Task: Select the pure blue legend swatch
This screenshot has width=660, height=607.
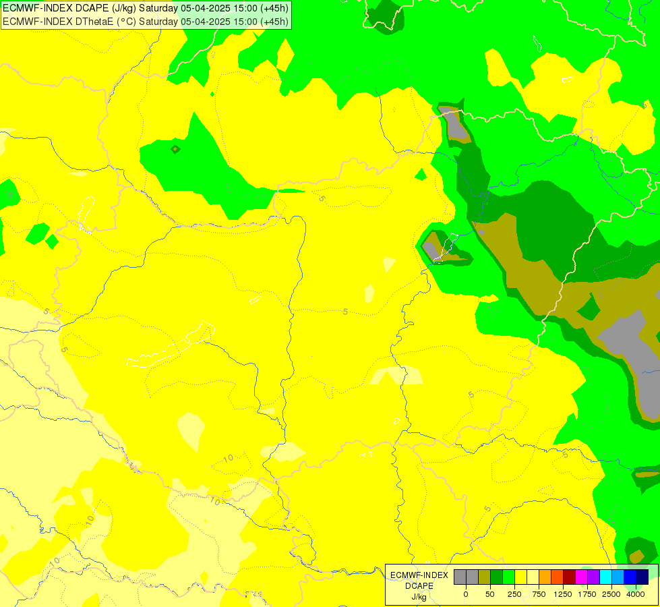Action: [x=630, y=577]
